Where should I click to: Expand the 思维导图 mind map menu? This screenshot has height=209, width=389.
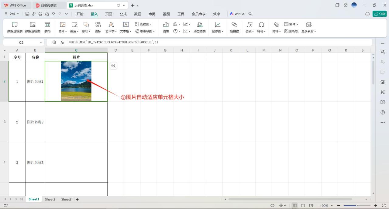pos(145,31)
